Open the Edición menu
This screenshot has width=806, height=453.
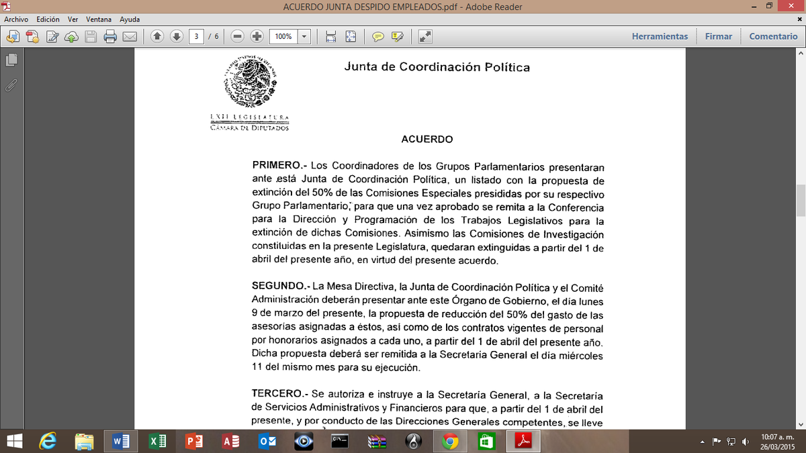click(x=48, y=19)
